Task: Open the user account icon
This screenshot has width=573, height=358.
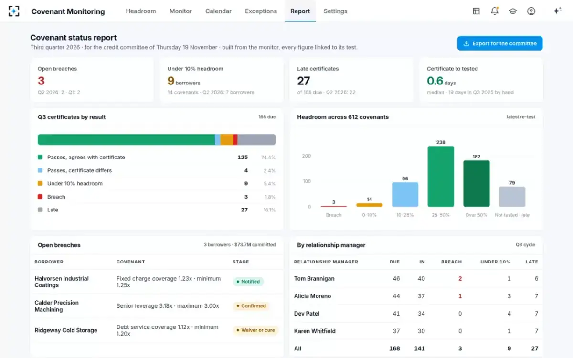Action: pyautogui.click(x=531, y=11)
